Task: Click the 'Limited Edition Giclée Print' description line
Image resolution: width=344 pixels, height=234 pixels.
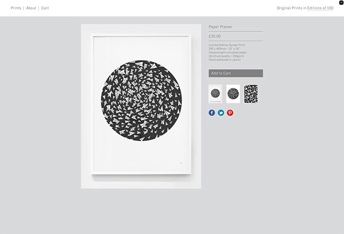Action: click(227, 45)
